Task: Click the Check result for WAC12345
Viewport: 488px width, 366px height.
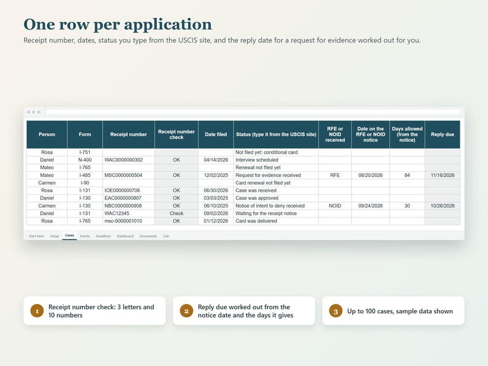Action: 176,213
